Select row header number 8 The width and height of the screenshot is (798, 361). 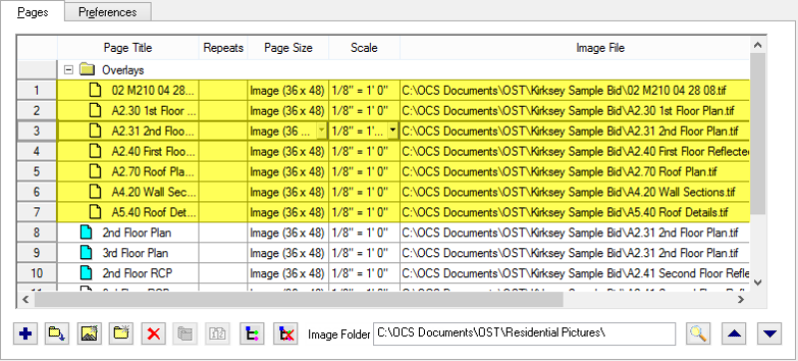(x=37, y=233)
